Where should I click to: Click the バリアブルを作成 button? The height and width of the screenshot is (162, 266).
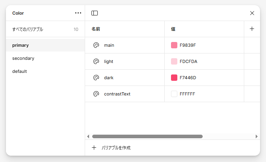click(111, 148)
